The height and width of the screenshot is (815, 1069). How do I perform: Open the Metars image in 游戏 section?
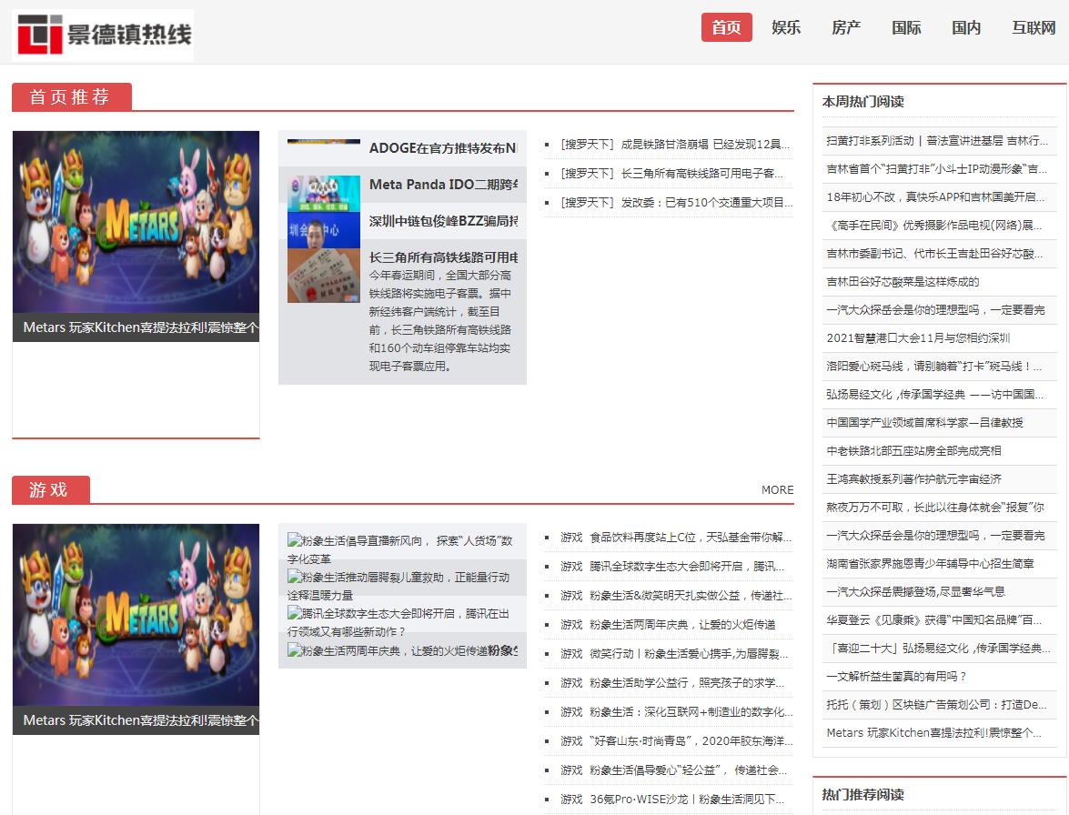(x=136, y=615)
